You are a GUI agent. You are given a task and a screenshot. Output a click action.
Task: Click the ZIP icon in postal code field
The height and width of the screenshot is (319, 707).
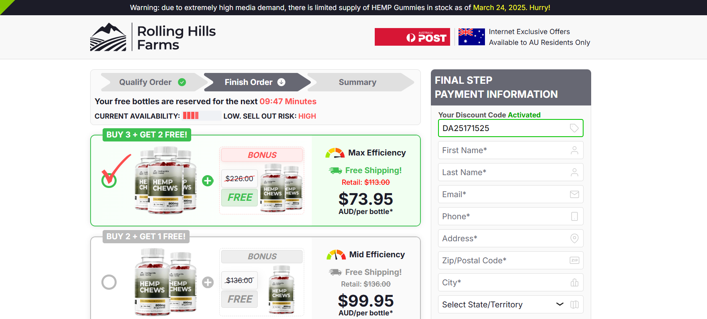point(574,260)
